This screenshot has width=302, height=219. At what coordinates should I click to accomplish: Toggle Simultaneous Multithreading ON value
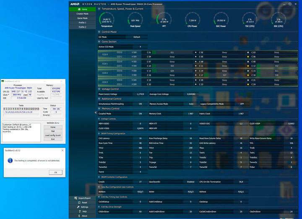141,104
